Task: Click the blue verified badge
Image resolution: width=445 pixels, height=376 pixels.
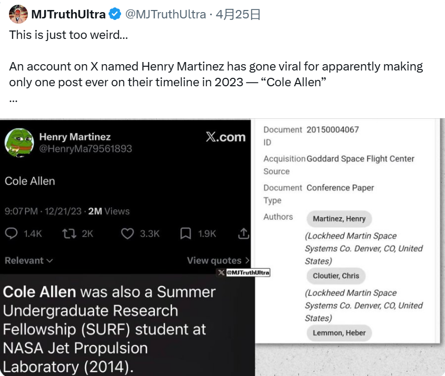Action: (x=115, y=15)
